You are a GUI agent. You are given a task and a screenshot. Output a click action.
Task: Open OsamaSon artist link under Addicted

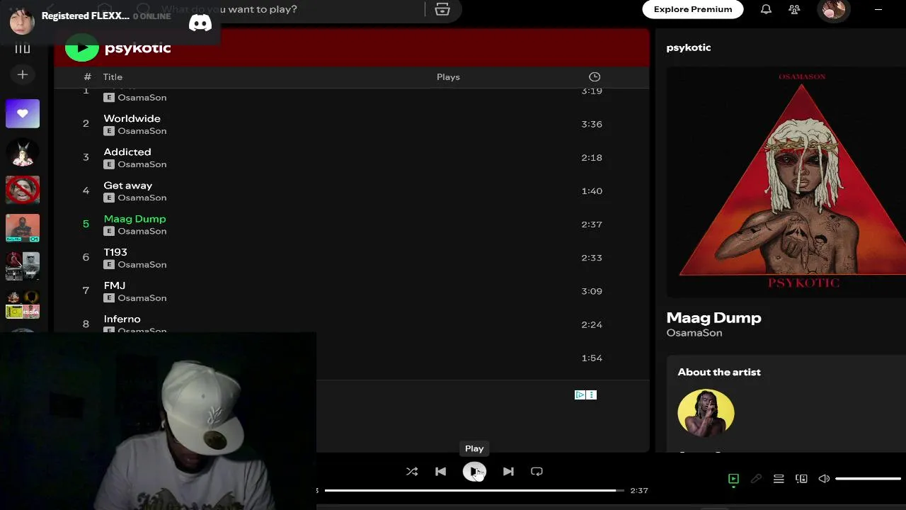click(x=142, y=164)
